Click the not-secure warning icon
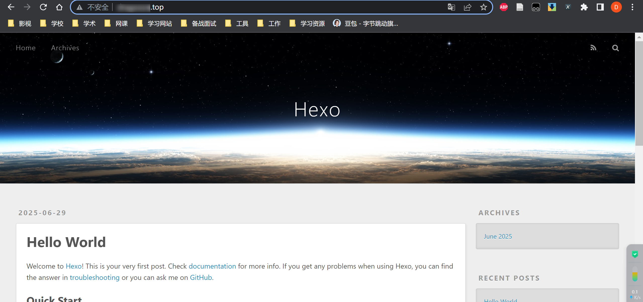This screenshot has height=302, width=643. click(x=80, y=7)
